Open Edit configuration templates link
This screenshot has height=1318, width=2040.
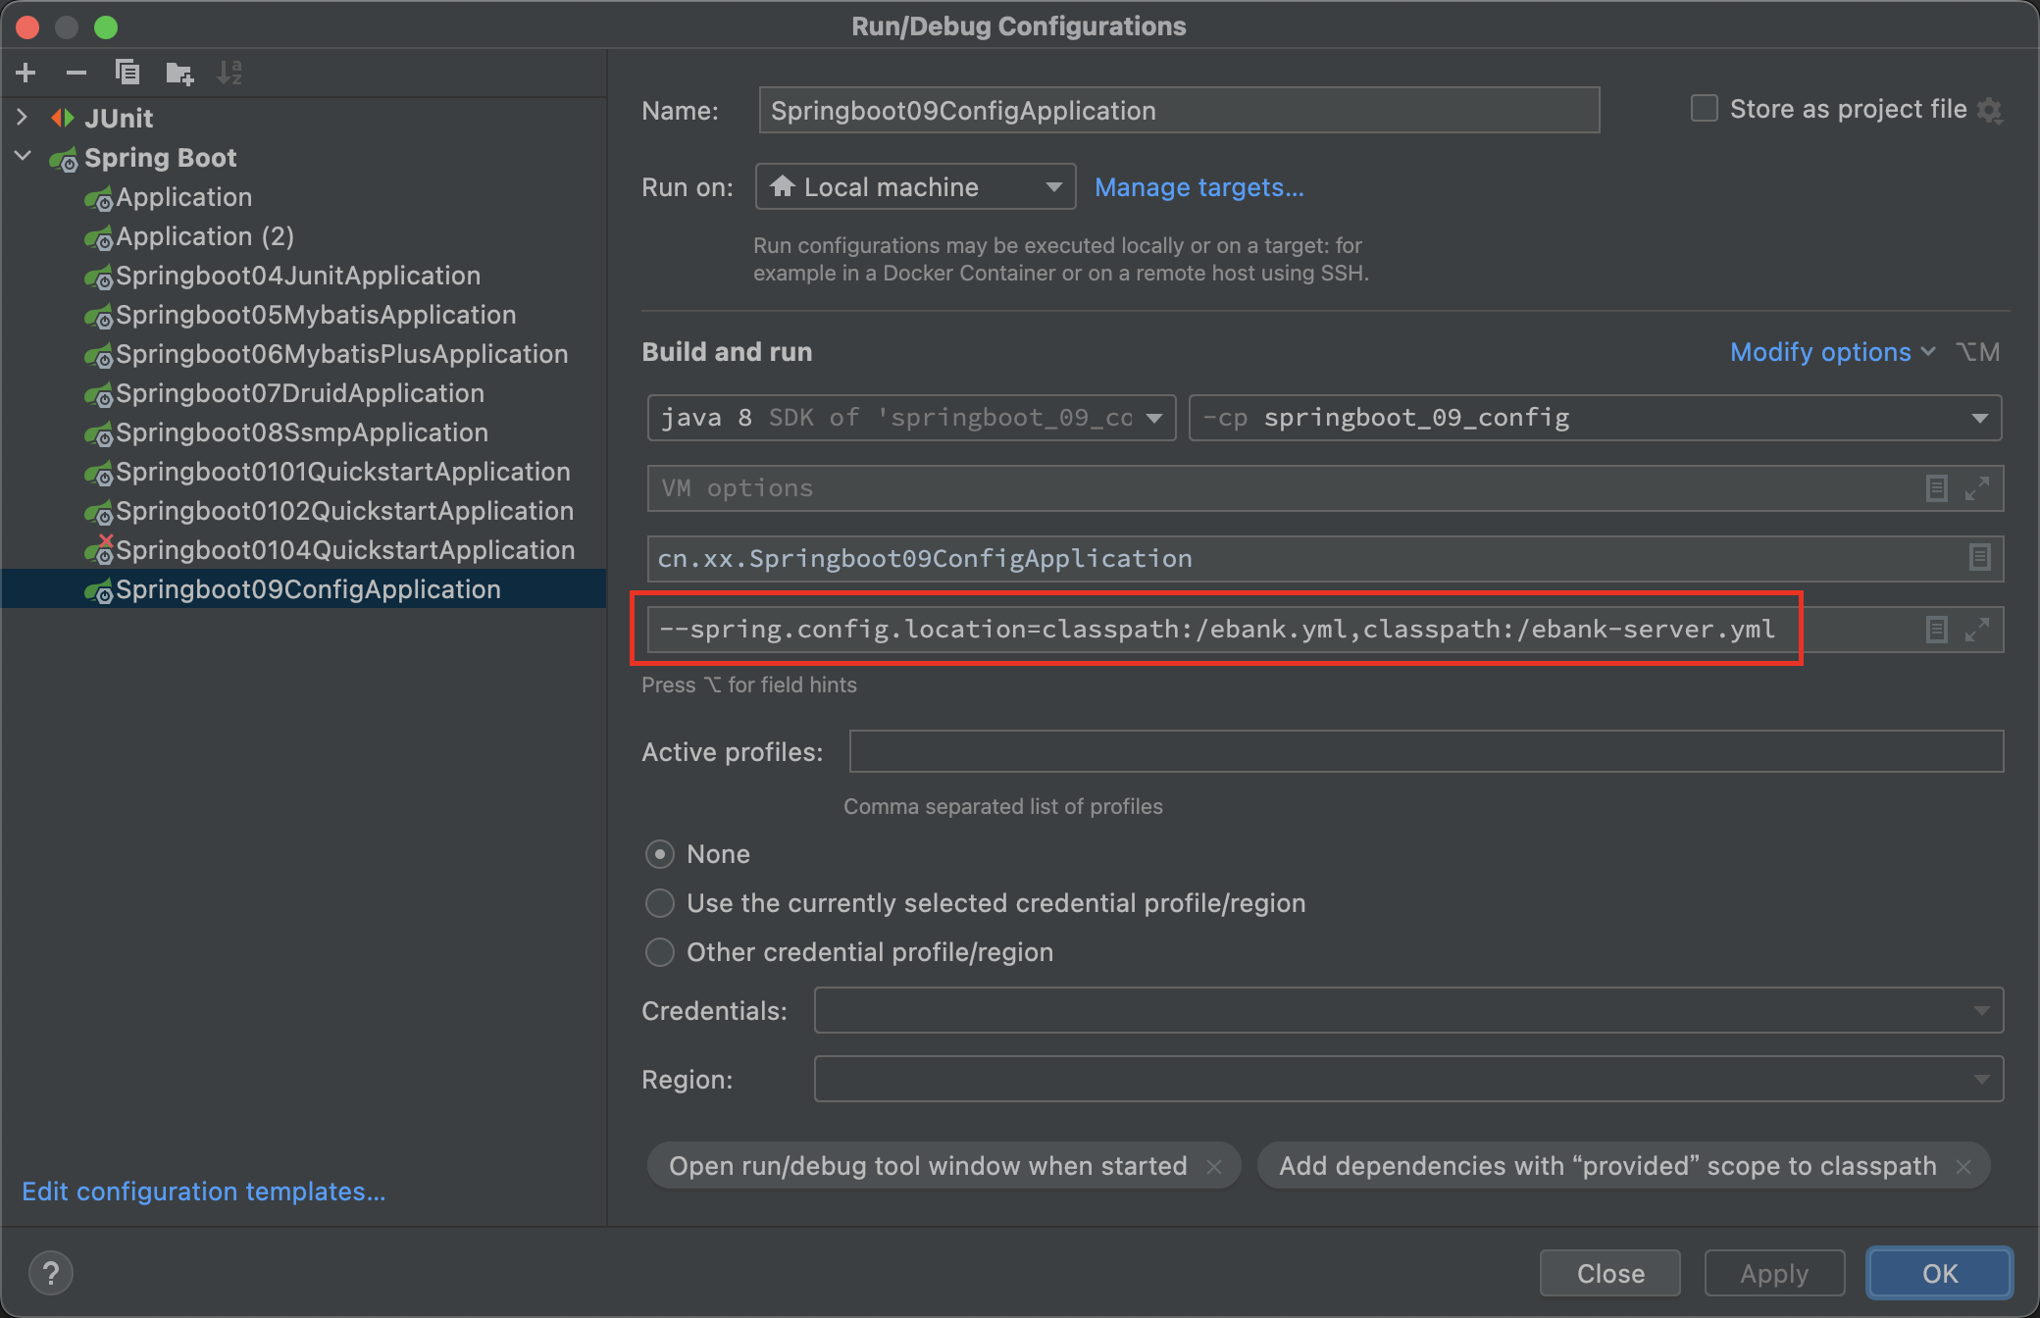click(204, 1191)
